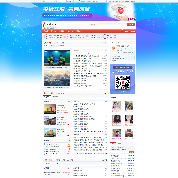Image resolution: width=178 pixels, height=178 pixels.
Task: Open the QR code in the blue sidebar ad
Action: [123, 82]
